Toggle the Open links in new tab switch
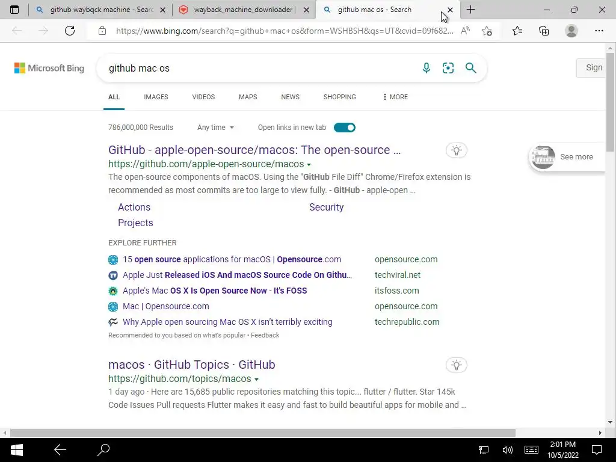This screenshot has width=616, height=462. coord(345,128)
